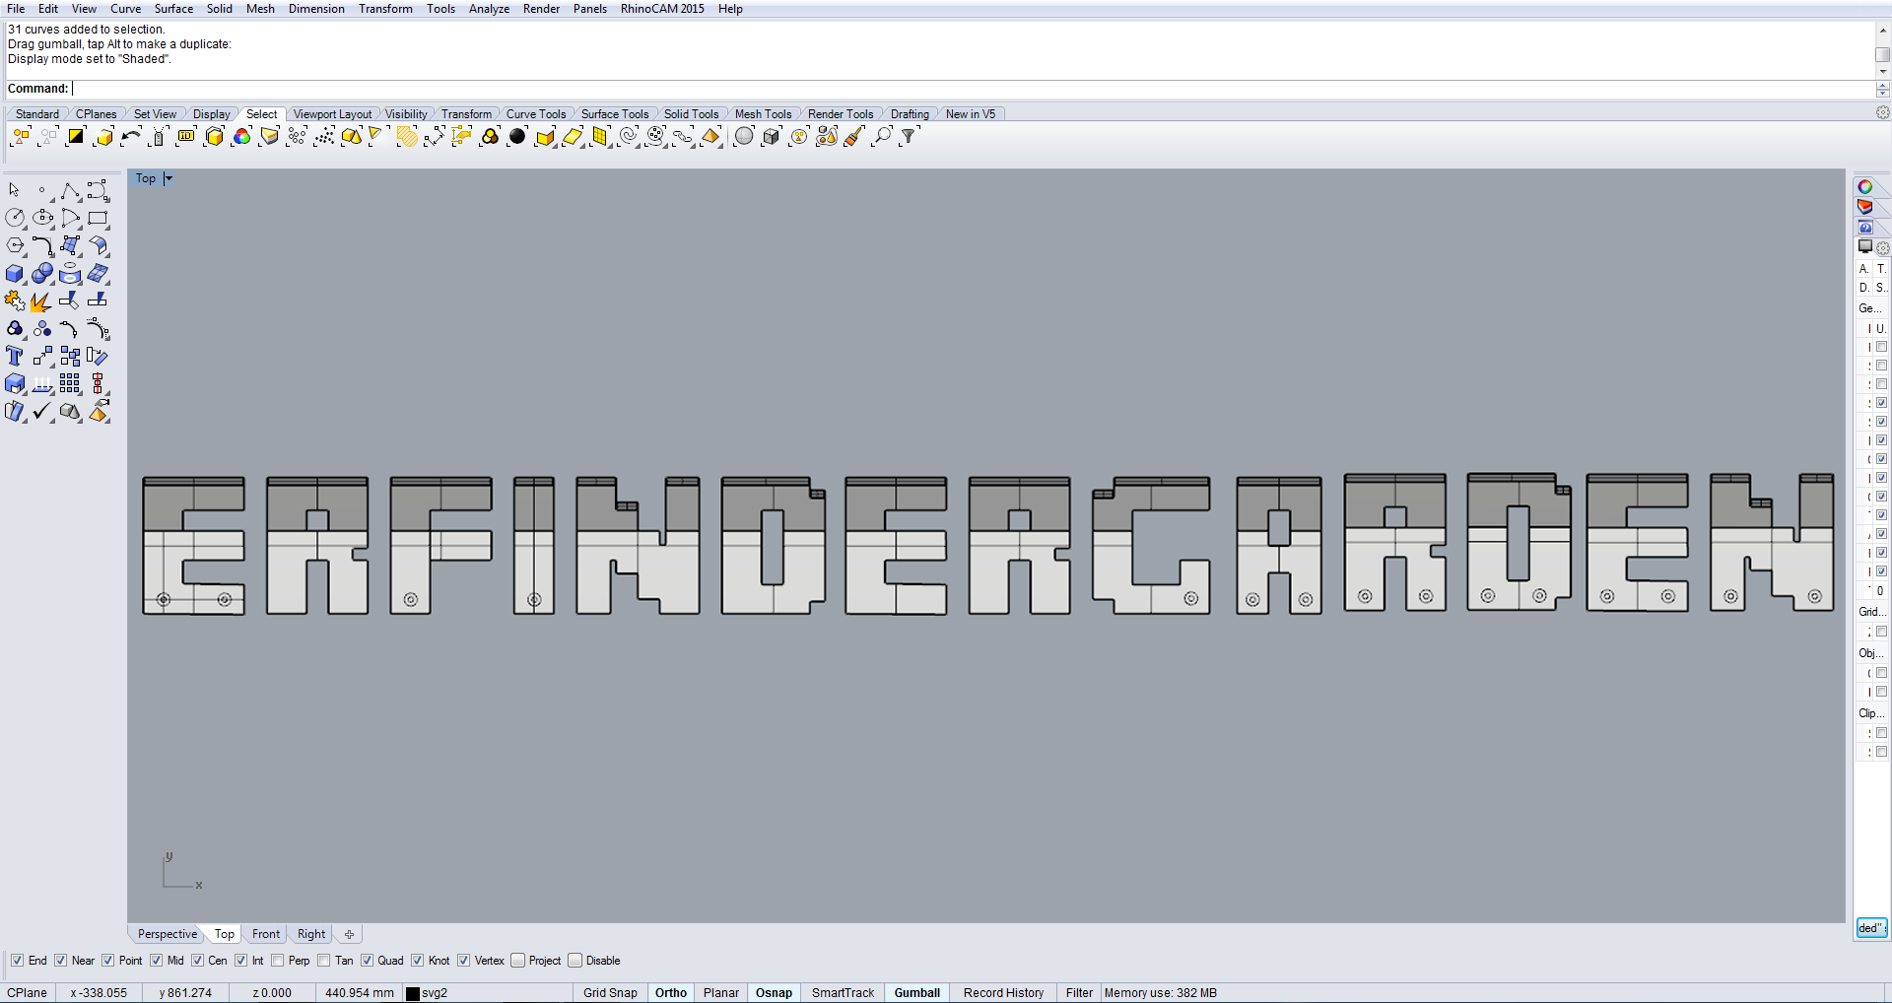Screen dimensions: 1892x1003
Task: Uncheck the Mid osnap checkbox
Action: (x=156, y=961)
